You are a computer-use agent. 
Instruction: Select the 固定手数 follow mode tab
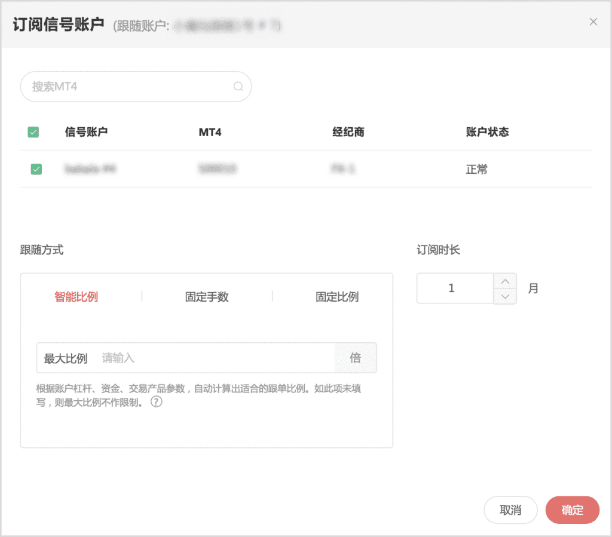[207, 297]
